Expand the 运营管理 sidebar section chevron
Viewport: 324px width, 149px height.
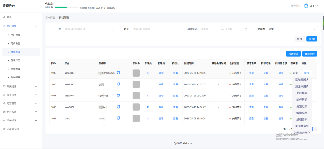pyautogui.click(x=36, y=103)
